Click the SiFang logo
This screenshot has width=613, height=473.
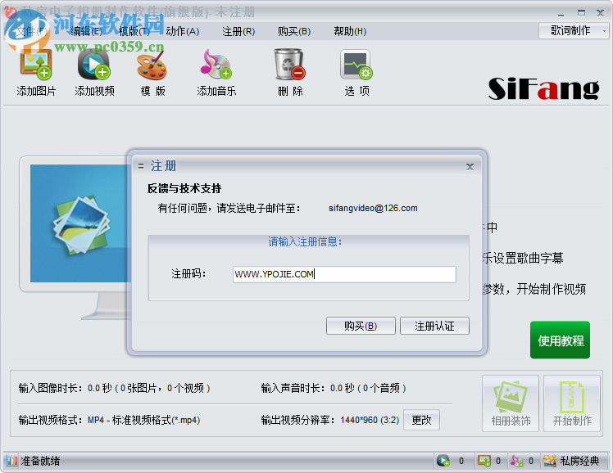pyautogui.click(x=543, y=88)
